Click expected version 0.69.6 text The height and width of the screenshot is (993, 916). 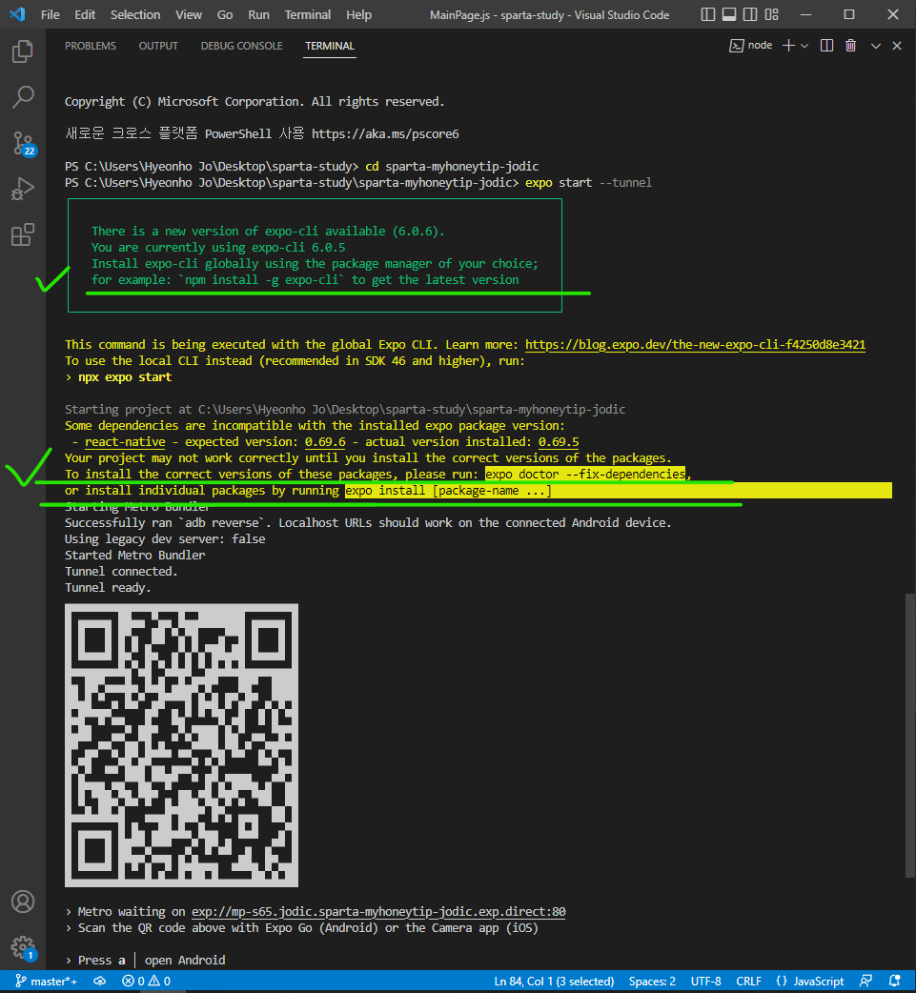coord(325,441)
